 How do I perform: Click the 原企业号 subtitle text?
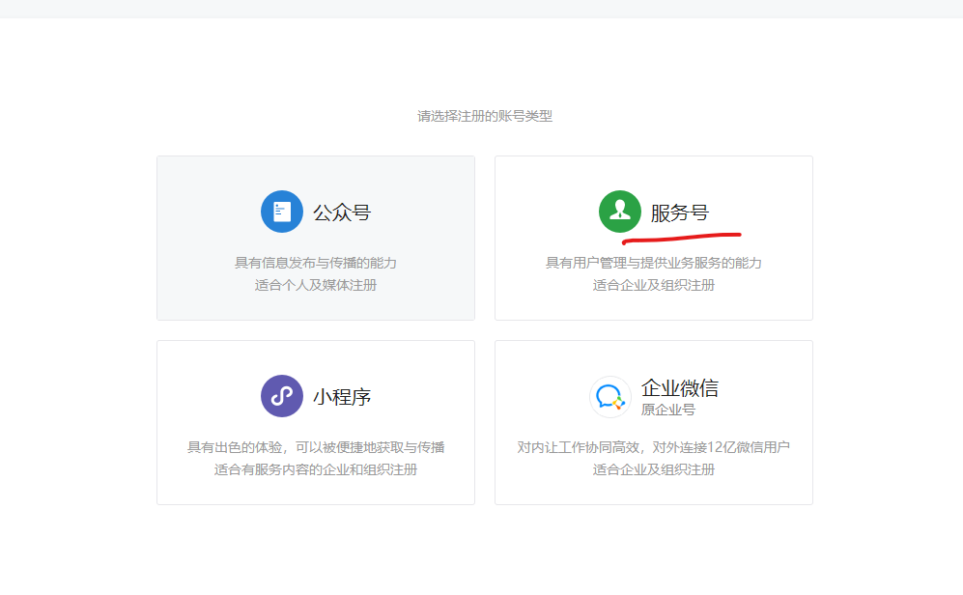coord(668,410)
